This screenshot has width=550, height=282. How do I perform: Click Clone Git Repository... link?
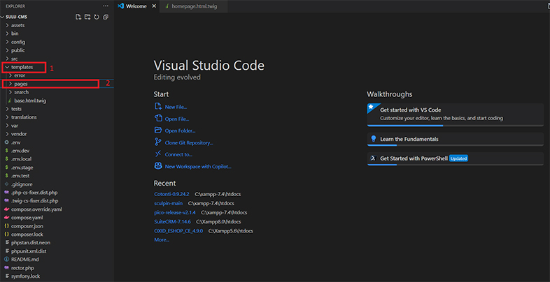(x=189, y=143)
